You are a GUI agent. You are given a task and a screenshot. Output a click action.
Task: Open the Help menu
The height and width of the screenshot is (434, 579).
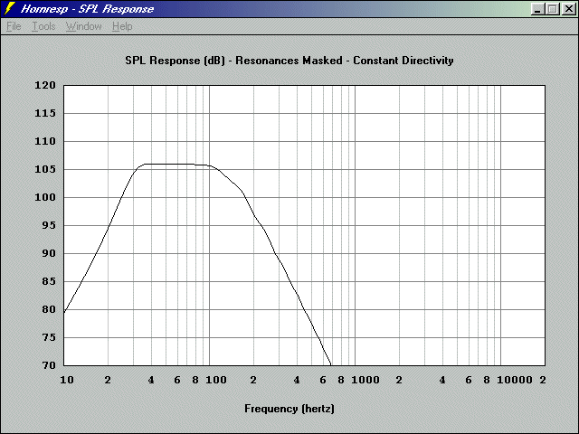tap(122, 26)
